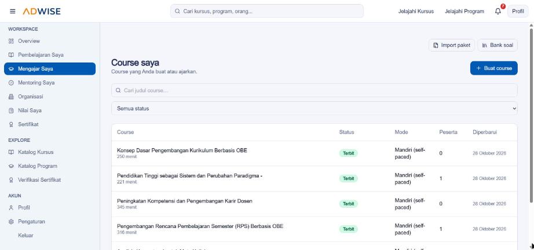This screenshot has height=250, width=534.
Task: Click the Status column header
Action: point(347,132)
